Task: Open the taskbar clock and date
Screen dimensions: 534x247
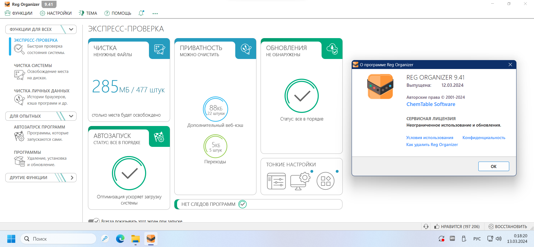Action: click(x=517, y=239)
